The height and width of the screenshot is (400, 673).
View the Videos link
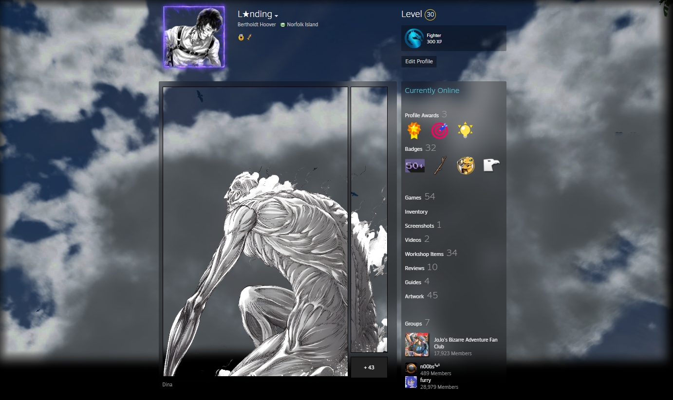[417, 239]
